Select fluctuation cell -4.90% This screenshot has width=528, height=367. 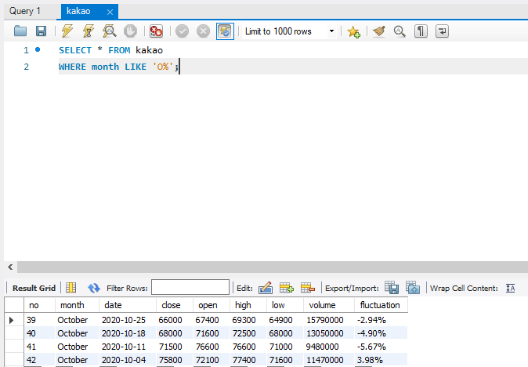point(381,333)
